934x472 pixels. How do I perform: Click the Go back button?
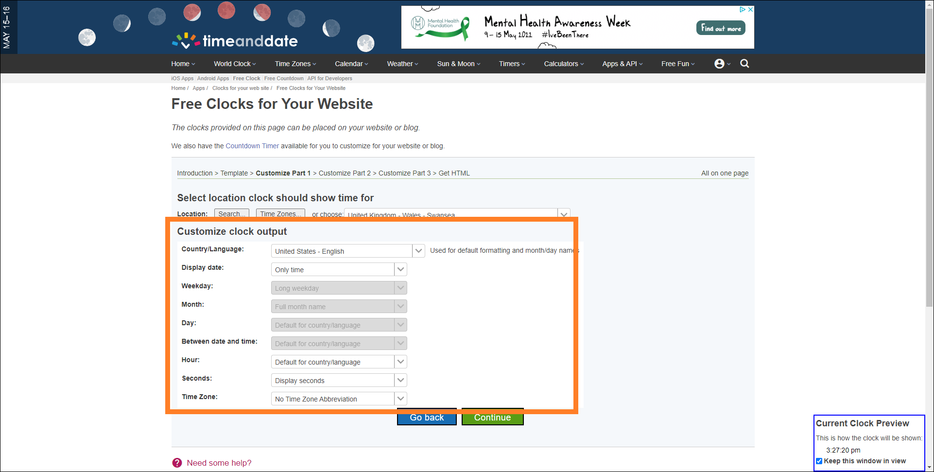pyautogui.click(x=427, y=418)
